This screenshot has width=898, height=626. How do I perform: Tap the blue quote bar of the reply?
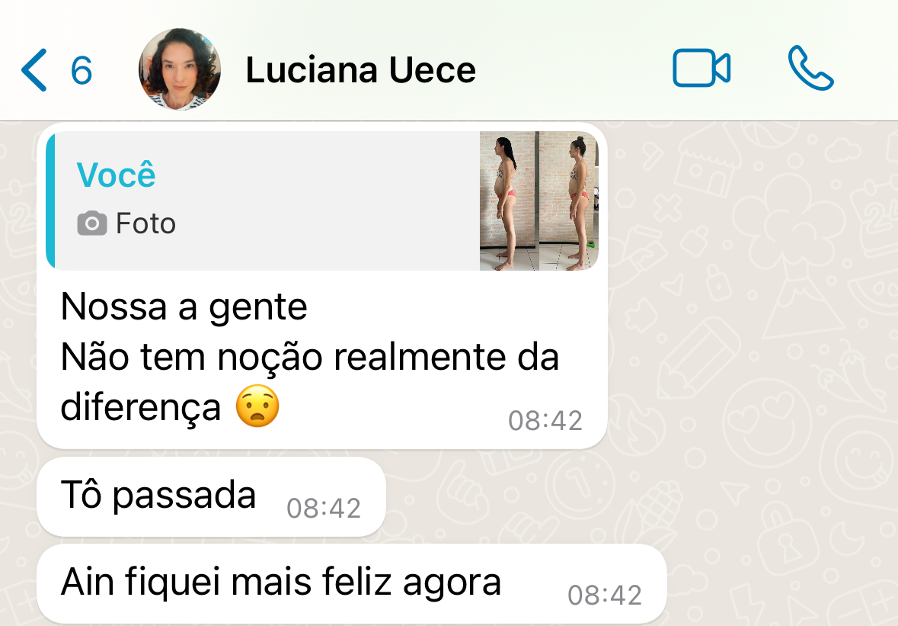50,201
